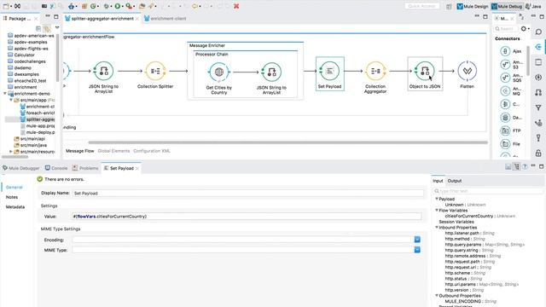Screen dimensions: 546x307
Task: Open the General section of Set Payload
Action: tap(15, 187)
